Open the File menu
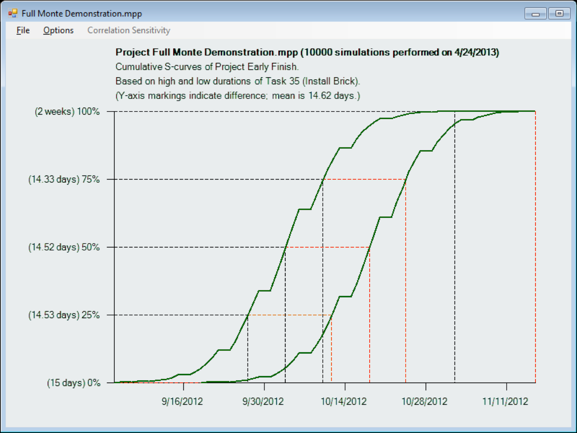 click(23, 30)
